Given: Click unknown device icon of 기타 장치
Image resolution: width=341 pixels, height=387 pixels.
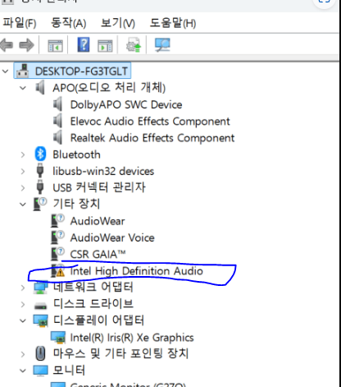Looking at the screenshot, I should 40,205.
